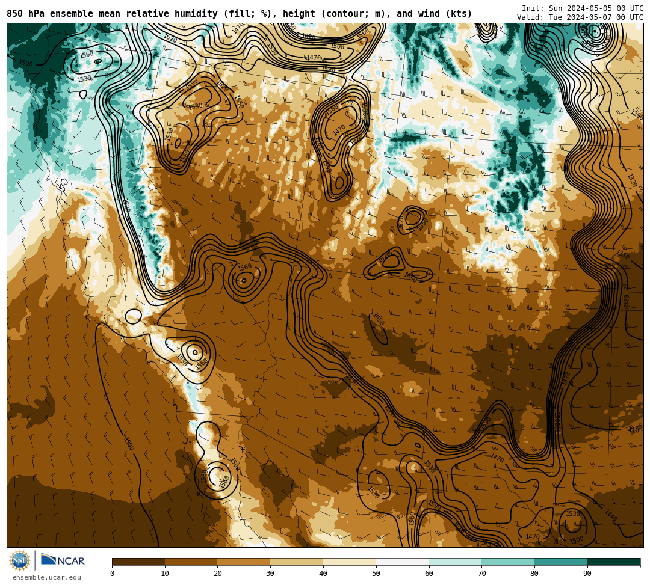
Task: Pick the 80–90% dark teal colorbar segment
Action: (x=561, y=562)
